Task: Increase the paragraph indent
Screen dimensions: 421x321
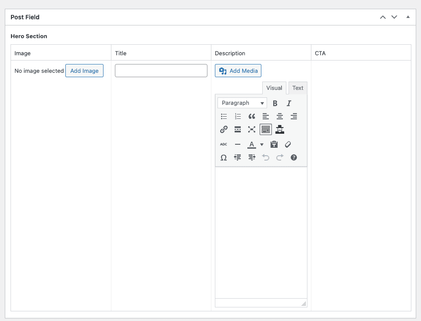Action: click(252, 157)
